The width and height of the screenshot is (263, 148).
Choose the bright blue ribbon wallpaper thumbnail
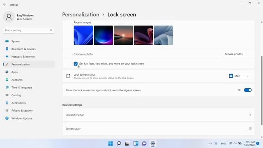[83, 35]
